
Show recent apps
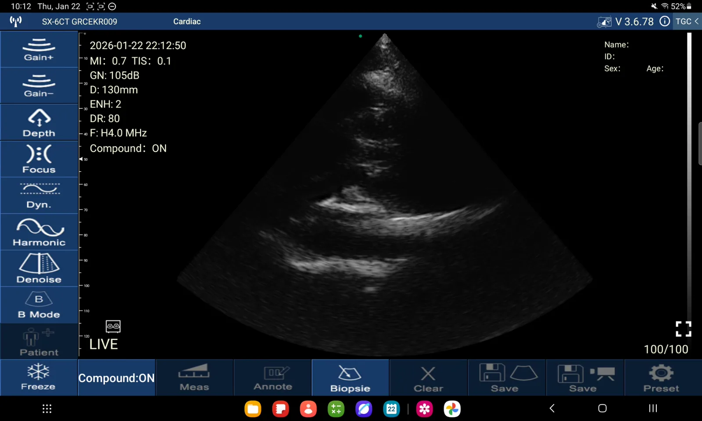coord(653,408)
